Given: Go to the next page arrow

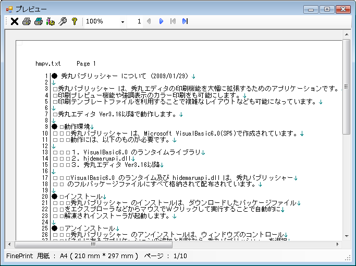Looking at the screenshot, I should click(161, 21).
